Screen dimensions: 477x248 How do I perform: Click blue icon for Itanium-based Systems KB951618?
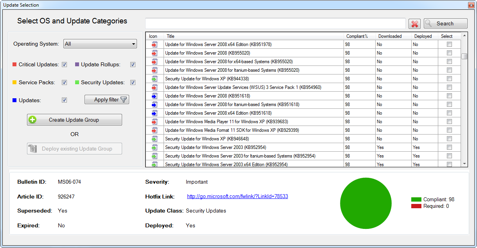coord(154,105)
